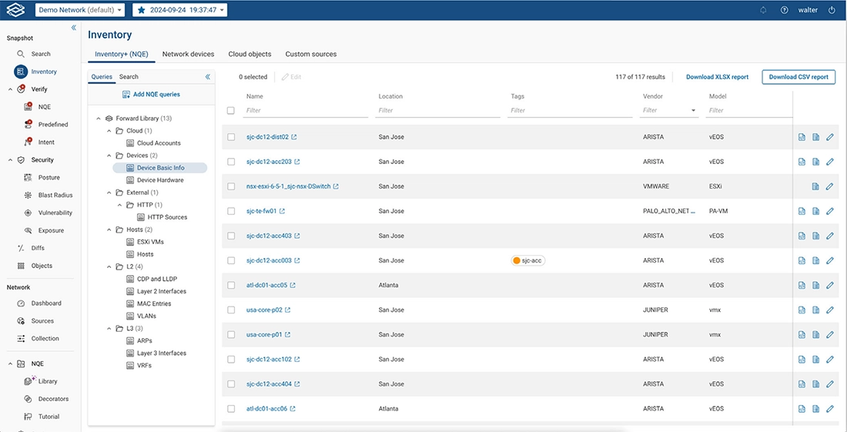
Task: Select checkbox for nsx-esxi-6-5-1_sjc-nsx-DSwitch
Action: (231, 186)
